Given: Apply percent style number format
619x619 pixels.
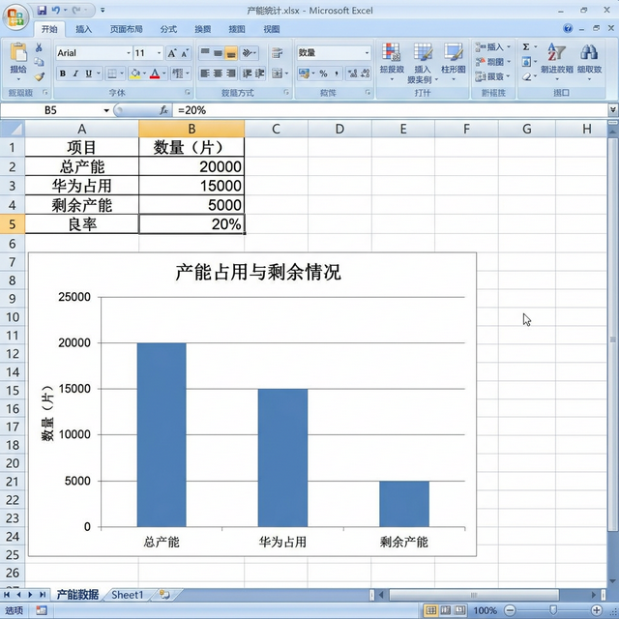Looking at the screenshot, I should (323, 74).
